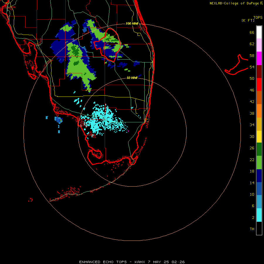
Task: Select the dark red legend swatch
Action: click(x=259, y=71)
